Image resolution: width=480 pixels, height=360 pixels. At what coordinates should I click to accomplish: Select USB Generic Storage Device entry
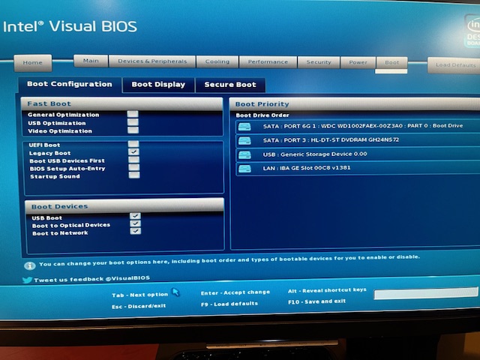click(358, 154)
